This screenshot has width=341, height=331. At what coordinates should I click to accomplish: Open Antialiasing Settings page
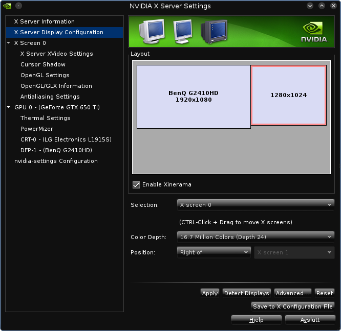[50, 97]
